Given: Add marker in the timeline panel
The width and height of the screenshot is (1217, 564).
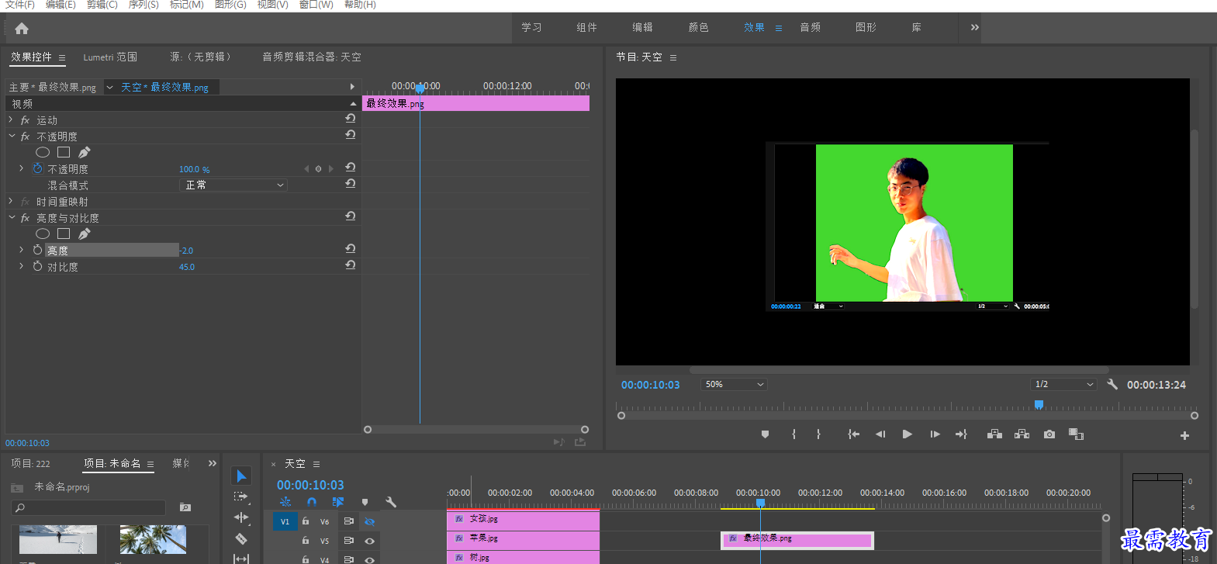Looking at the screenshot, I should click(x=365, y=502).
